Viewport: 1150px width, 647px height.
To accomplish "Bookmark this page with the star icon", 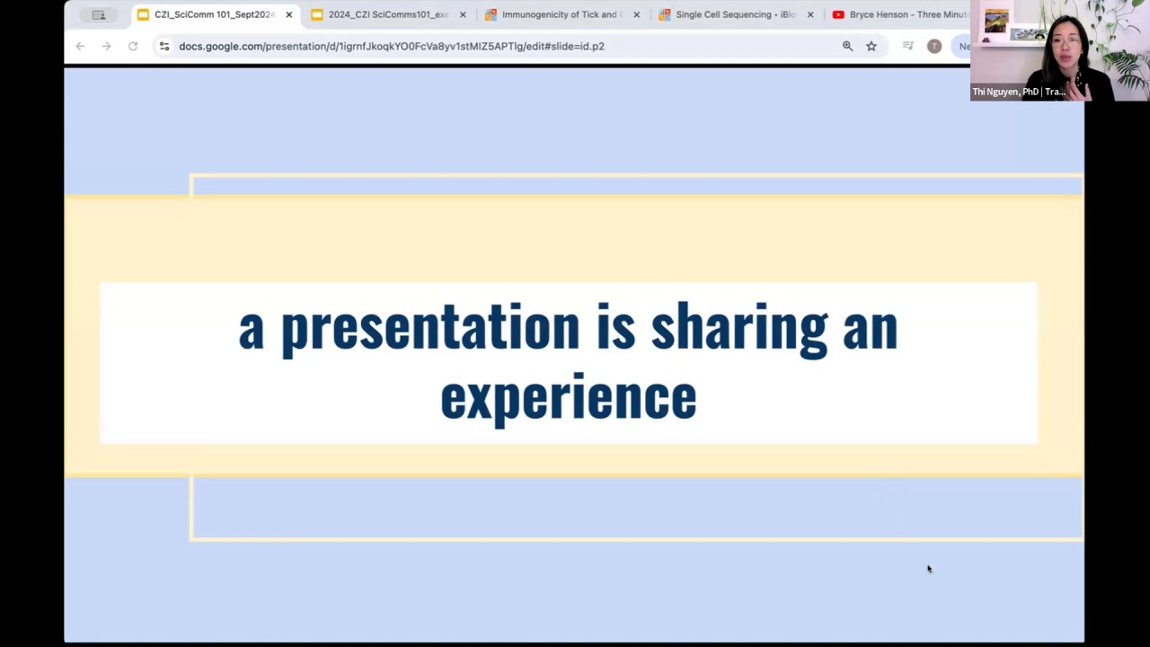I will coord(871,46).
